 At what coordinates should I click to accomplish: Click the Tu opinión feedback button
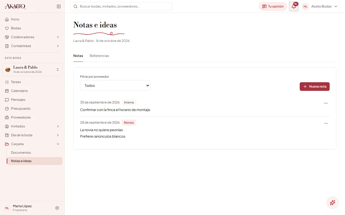273,6
